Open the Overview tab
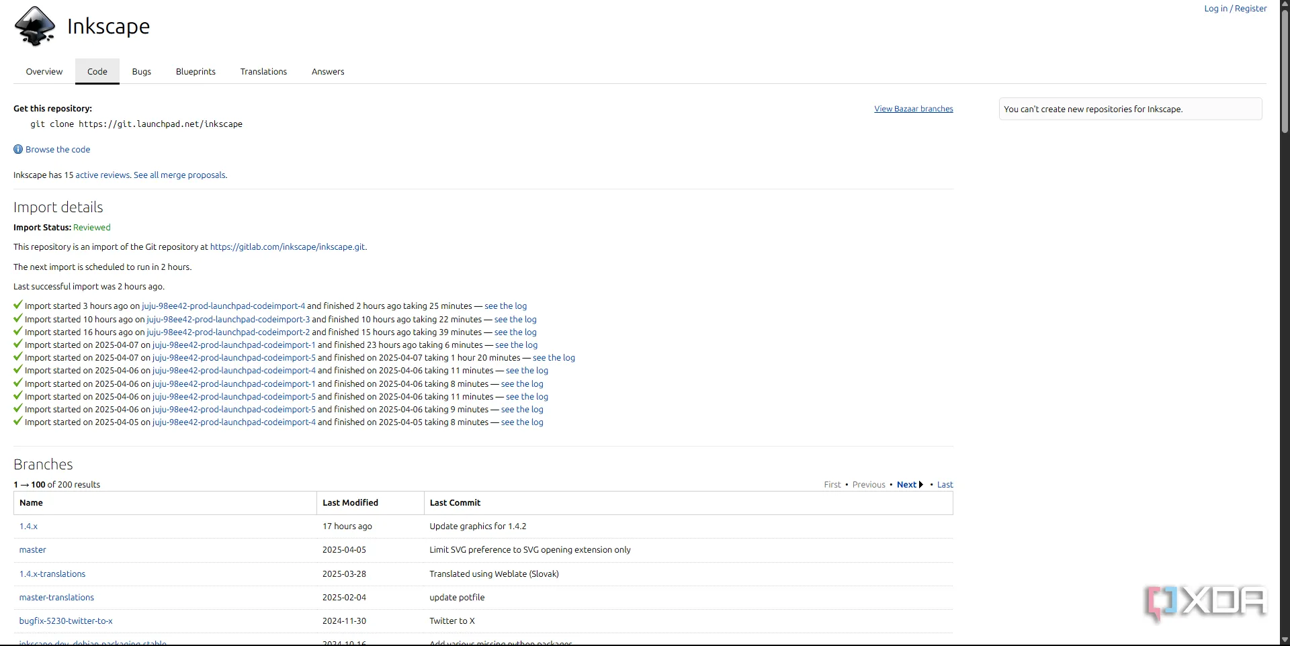Screen dimensions: 1290x646 (44, 72)
